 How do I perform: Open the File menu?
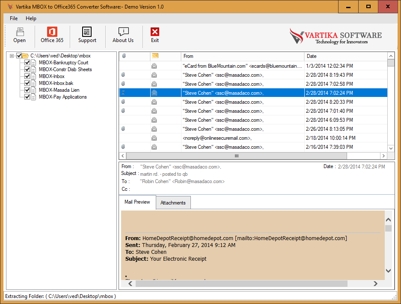(x=14, y=18)
